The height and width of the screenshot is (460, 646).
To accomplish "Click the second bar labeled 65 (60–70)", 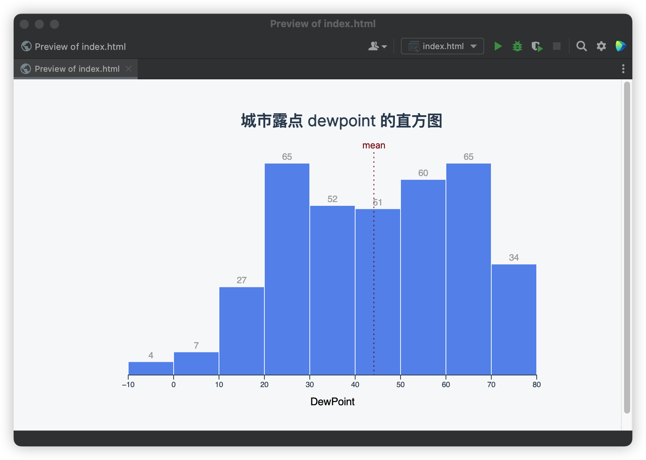I will tap(469, 269).
